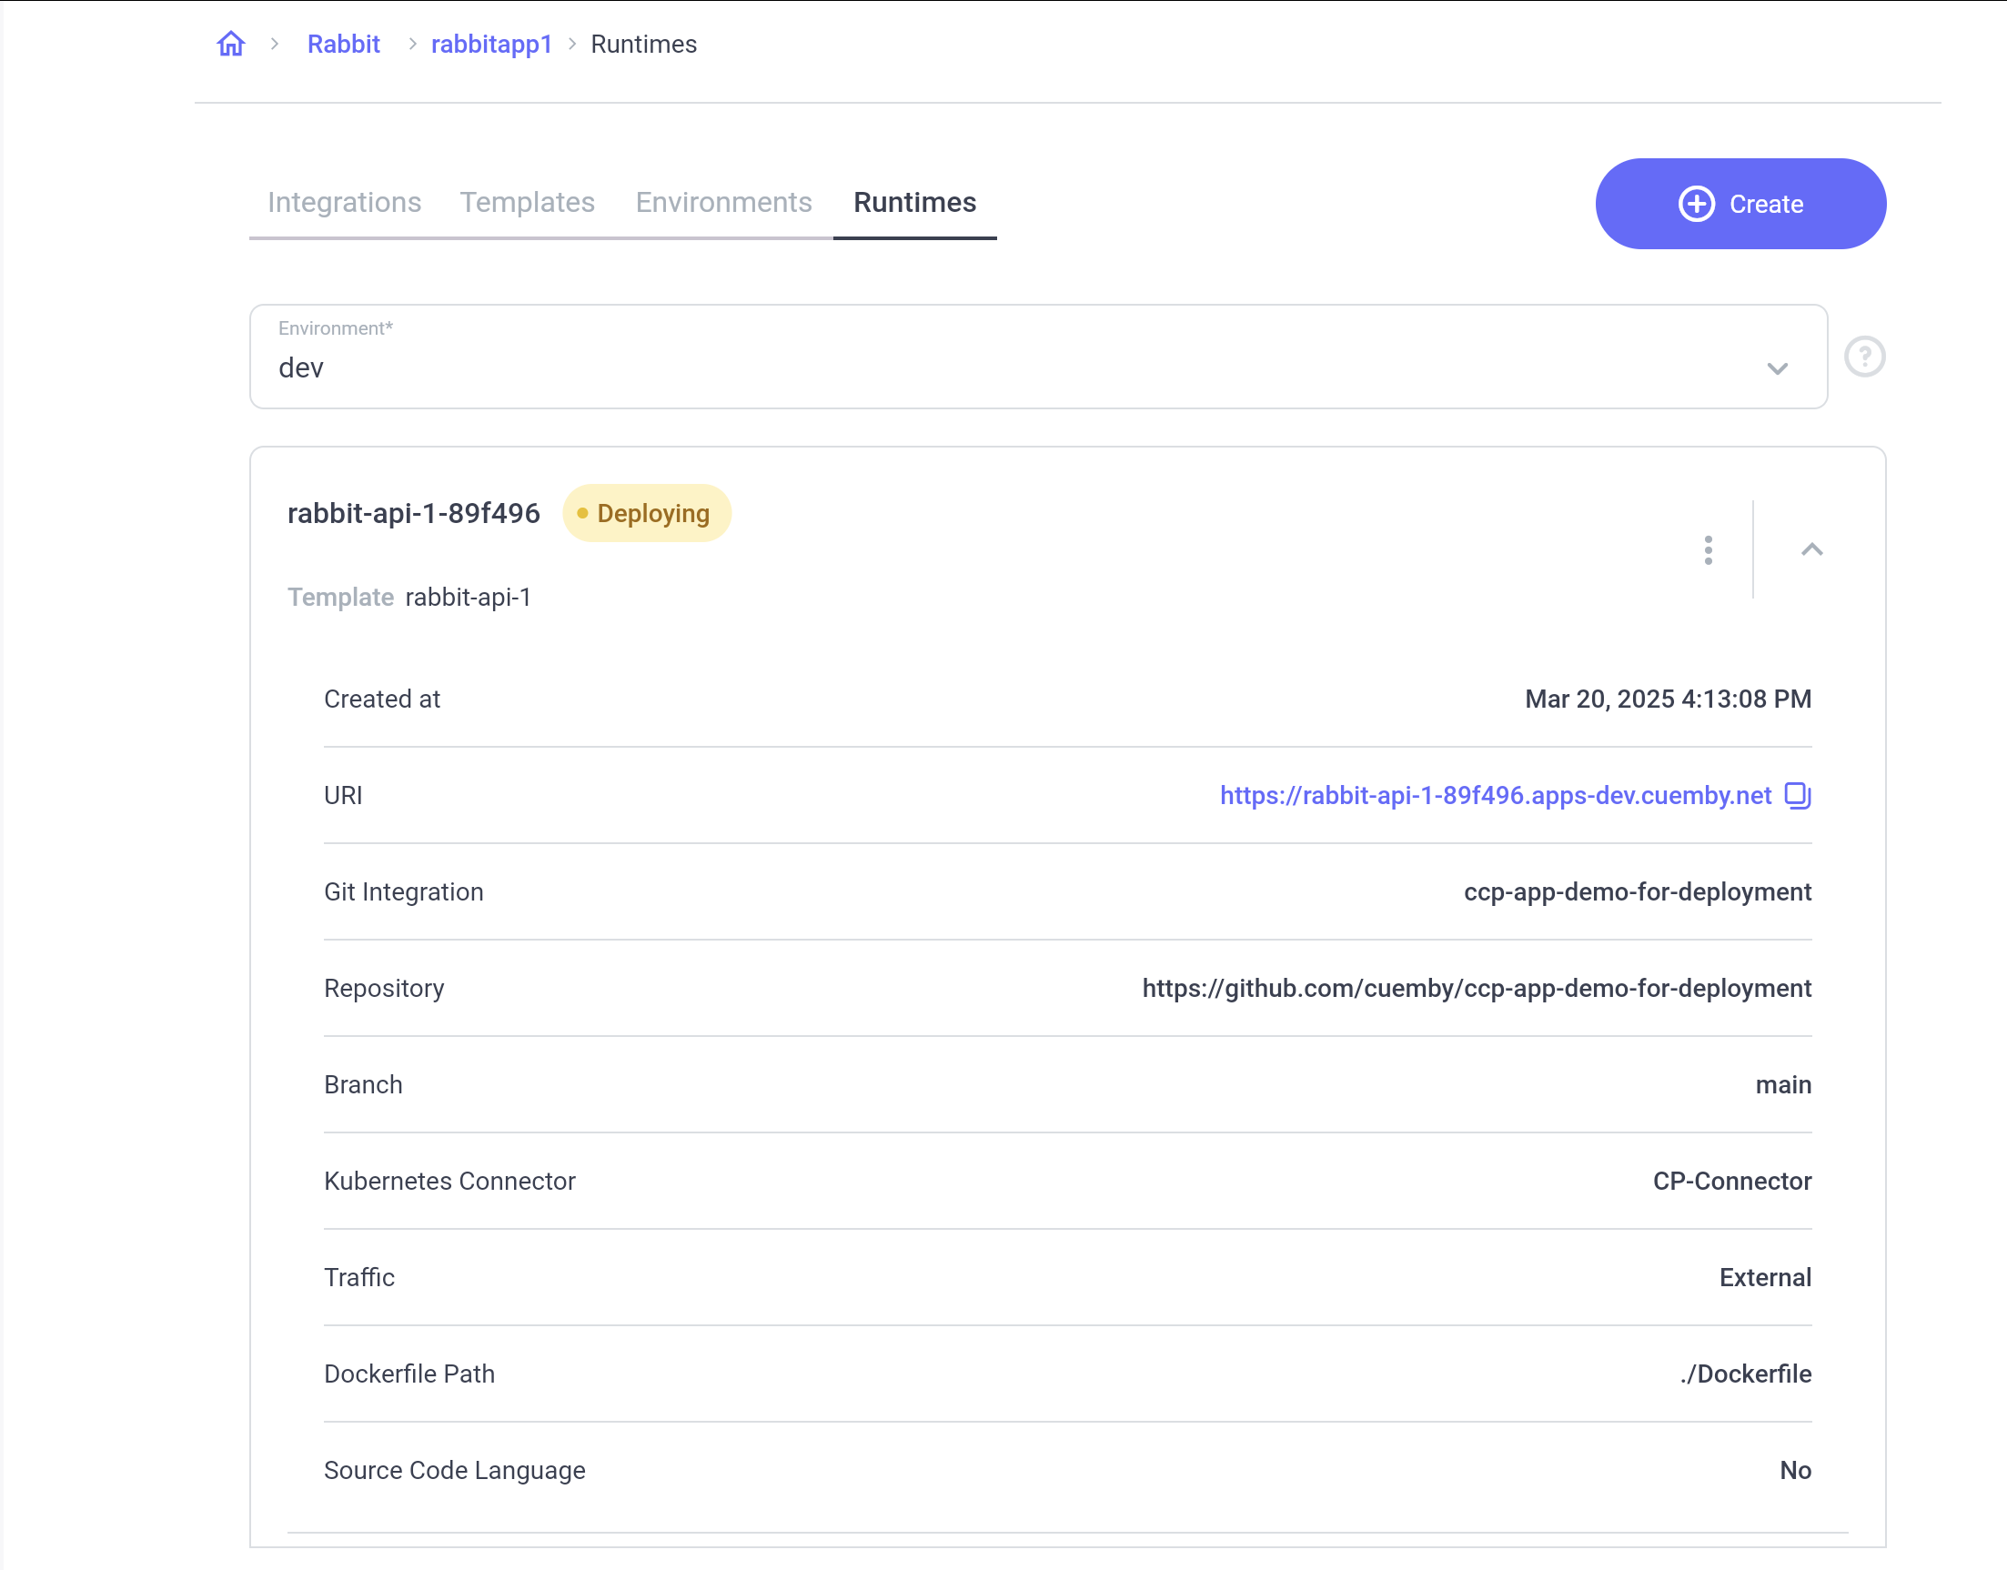This screenshot has height=1570, width=2007.
Task: Collapse the rabbit-api-1-89f496 runtime card
Action: click(x=1811, y=549)
